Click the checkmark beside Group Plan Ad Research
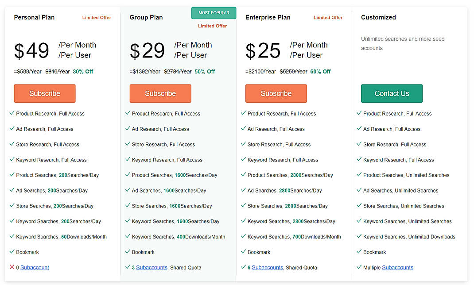 (128, 129)
